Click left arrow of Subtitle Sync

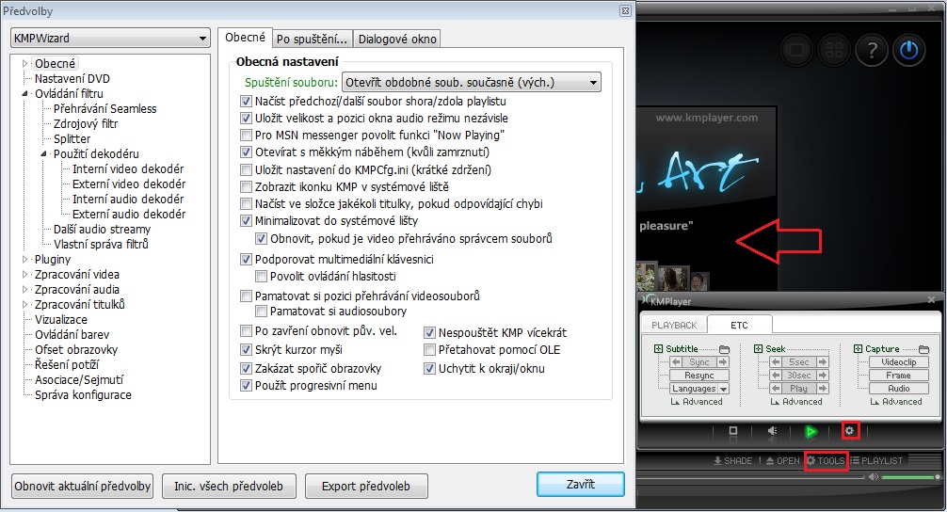(x=676, y=362)
